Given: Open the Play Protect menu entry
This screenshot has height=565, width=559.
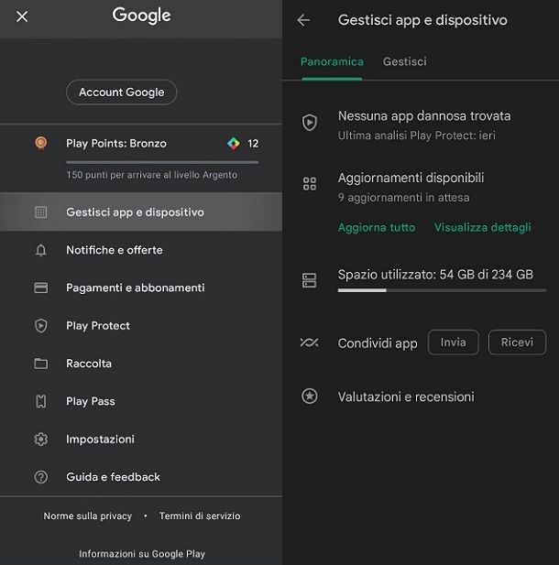Looking at the screenshot, I should [x=141, y=326].
